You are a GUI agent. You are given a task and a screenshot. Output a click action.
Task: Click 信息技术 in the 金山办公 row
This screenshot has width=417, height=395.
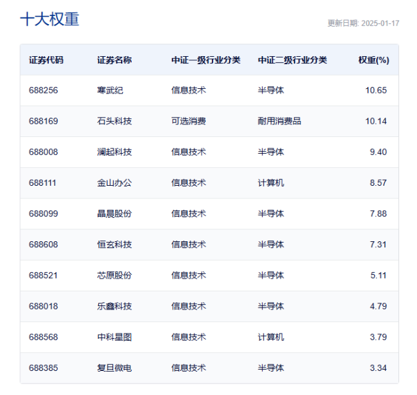[188, 183]
